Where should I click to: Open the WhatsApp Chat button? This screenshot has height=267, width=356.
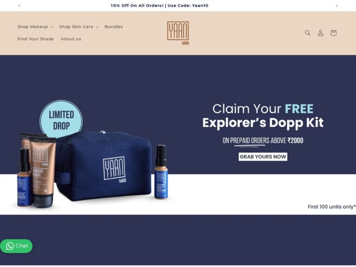pos(16,246)
